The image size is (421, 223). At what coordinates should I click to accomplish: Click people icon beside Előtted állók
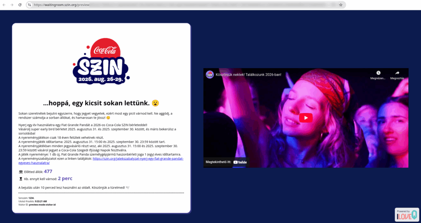coord(21,172)
